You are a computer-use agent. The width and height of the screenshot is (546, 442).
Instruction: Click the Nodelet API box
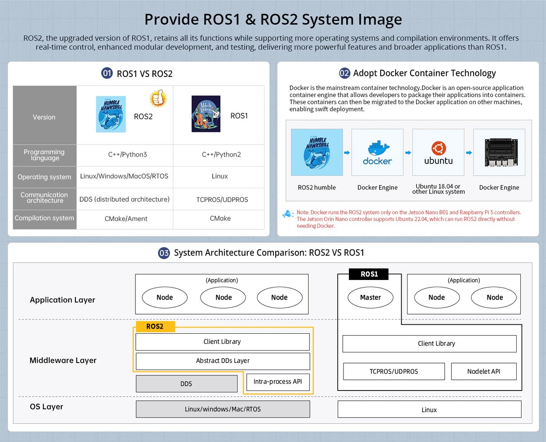coord(483,371)
